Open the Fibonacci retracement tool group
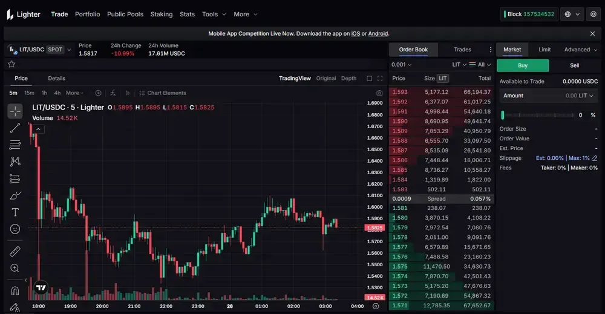 pyautogui.click(x=15, y=145)
